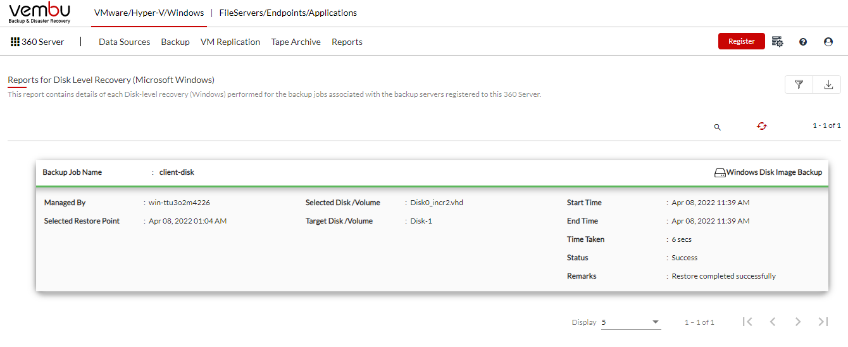
Task: Open the Reports menu
Action: point(347,42)
